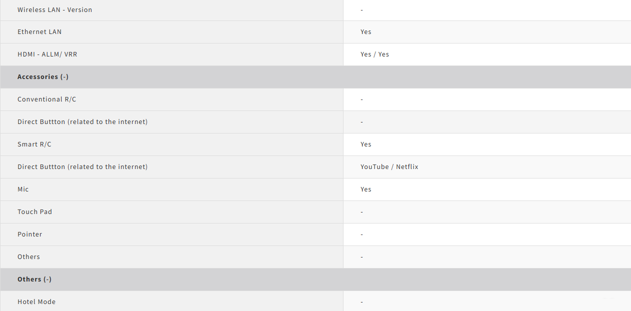Select the Smart R/C row label

34,144
